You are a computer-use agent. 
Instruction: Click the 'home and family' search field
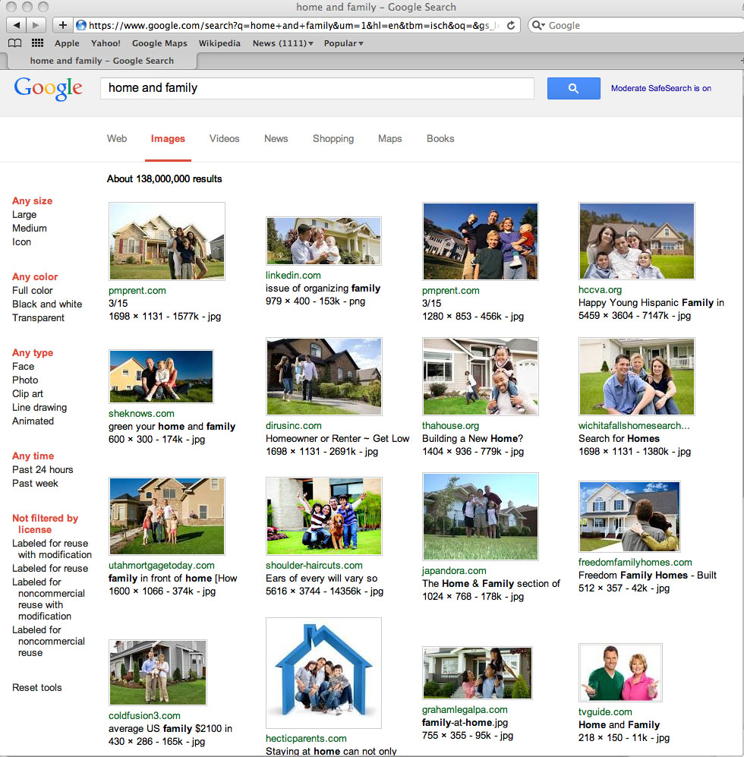(317, 88)
